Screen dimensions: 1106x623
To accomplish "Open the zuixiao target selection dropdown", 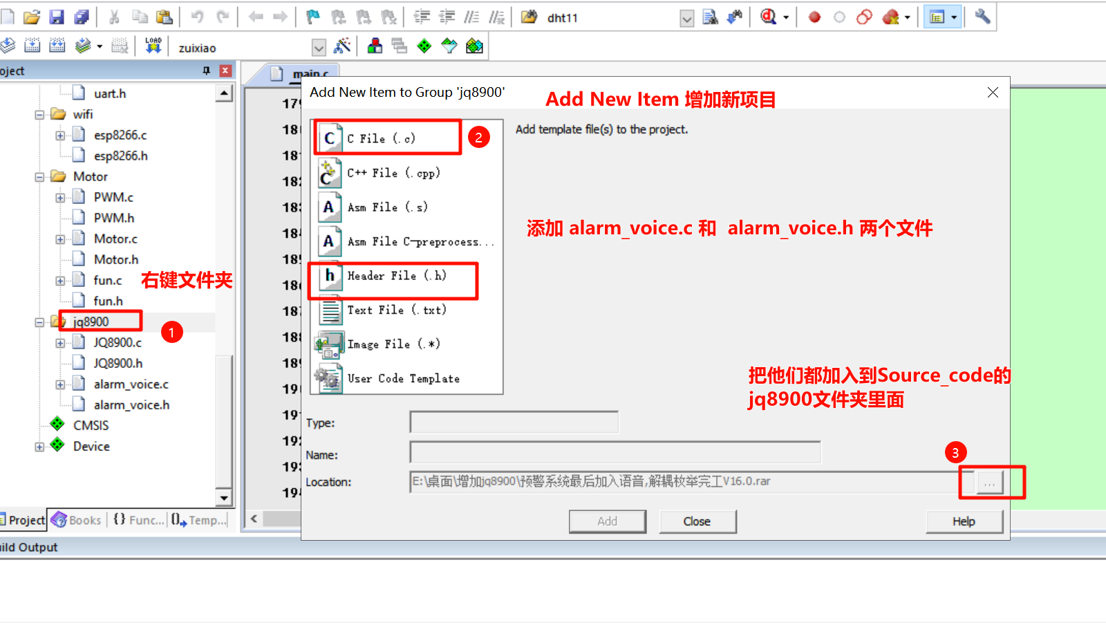I will (x=319, y=48).
